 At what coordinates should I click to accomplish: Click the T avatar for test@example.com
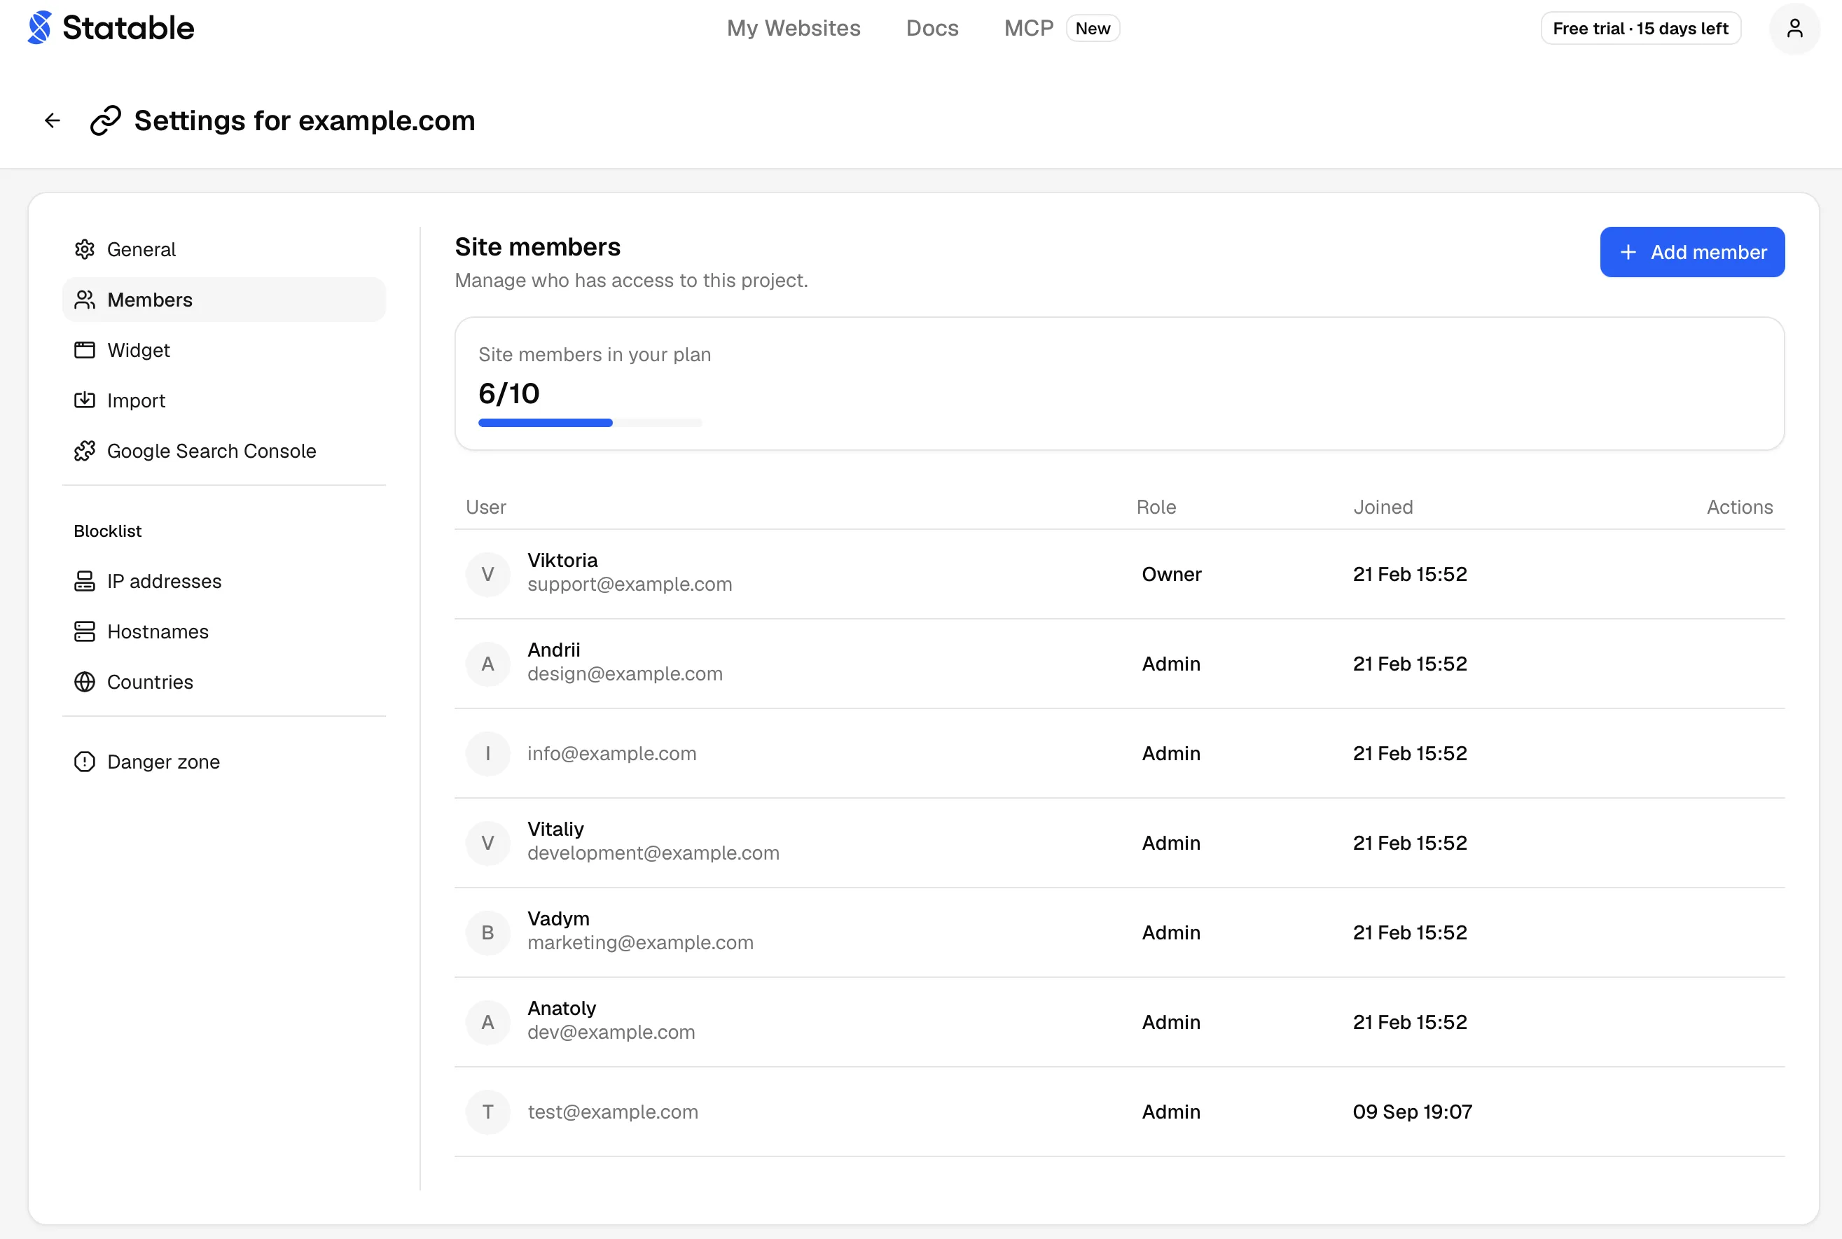487,1112
